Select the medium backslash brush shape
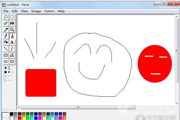This screenshot has height=120, width=180. click(x=9, y=80)
